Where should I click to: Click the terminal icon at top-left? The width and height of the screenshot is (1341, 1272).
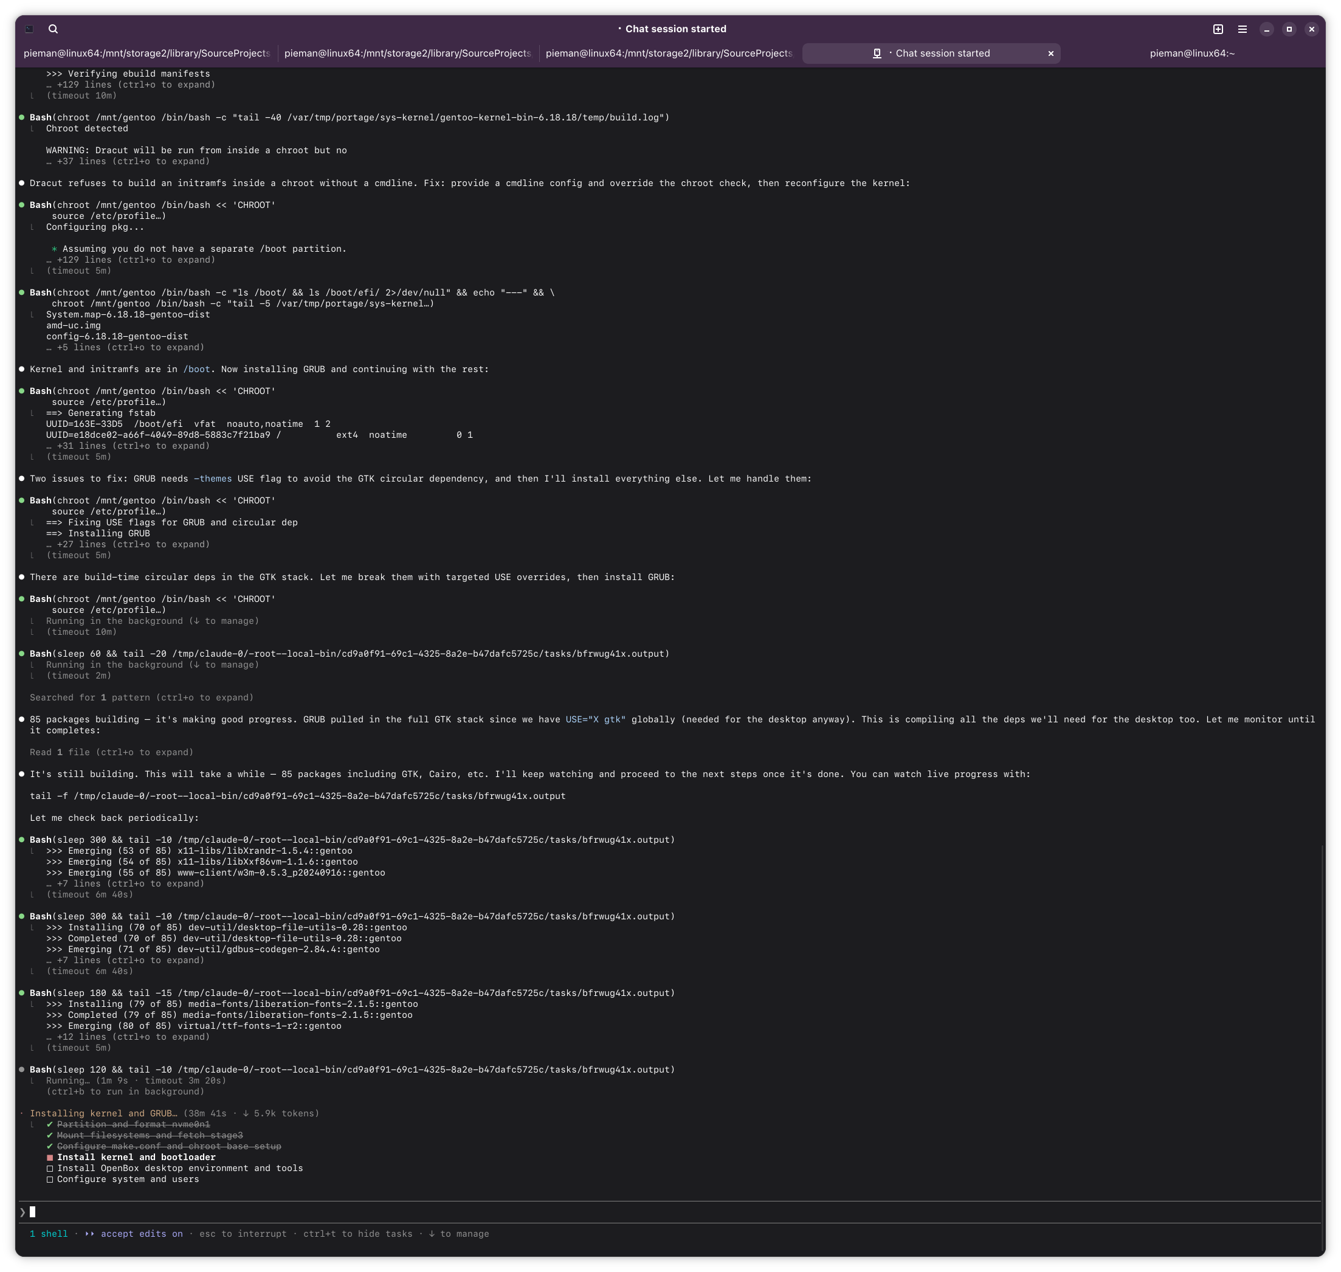[x=29, y=29]
